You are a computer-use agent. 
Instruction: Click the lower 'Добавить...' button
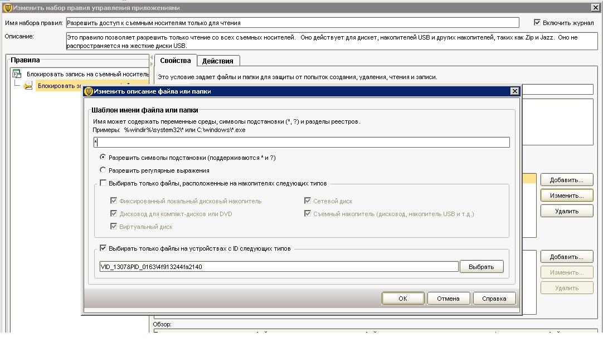pos(566,257)
